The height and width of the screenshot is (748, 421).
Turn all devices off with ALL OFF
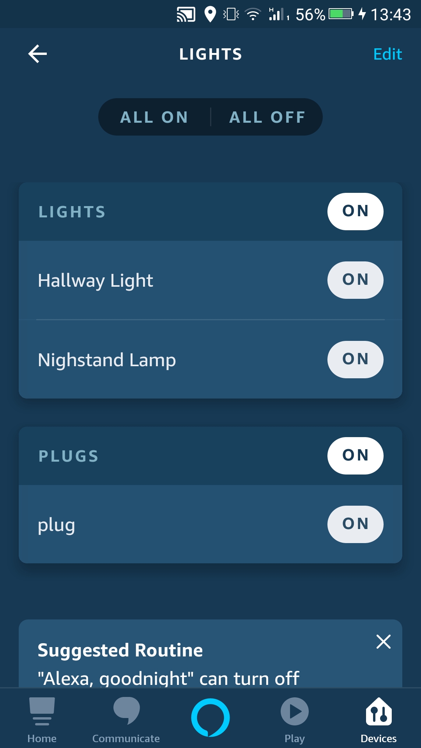(x=267, y=117)
